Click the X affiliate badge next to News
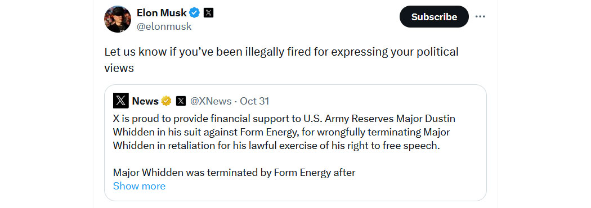591x208 pixels. pos(181,101)
